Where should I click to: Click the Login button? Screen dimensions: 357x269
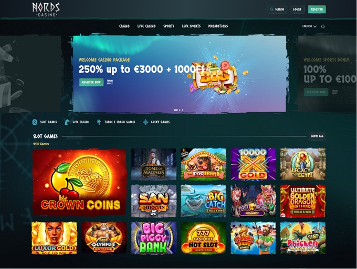(297, 9)
